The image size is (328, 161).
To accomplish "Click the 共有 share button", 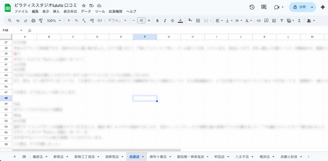I will click(x=299, y=7).
